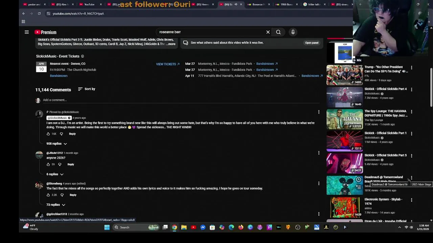Show SickickMusic event tickets info icon
Screen dimensions: 433x243
(x=82, y=56)
